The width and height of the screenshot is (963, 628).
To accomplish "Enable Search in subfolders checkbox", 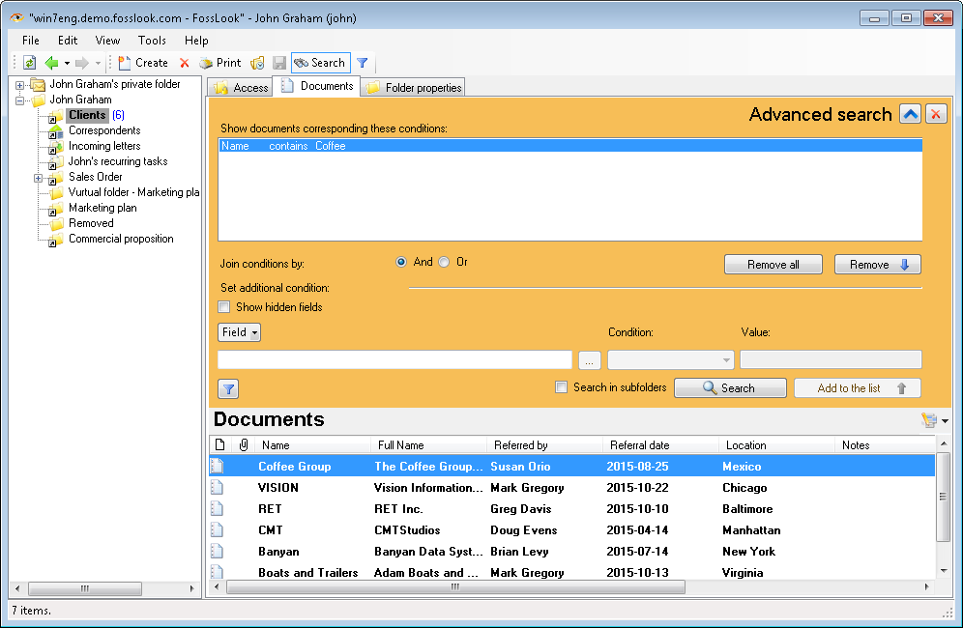I will pyautogui.click(x=561, y=387).
